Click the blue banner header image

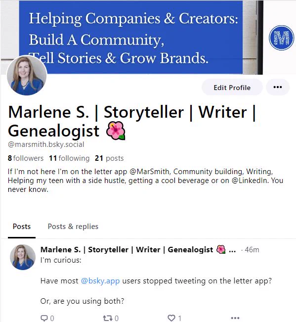click(131, 37)
